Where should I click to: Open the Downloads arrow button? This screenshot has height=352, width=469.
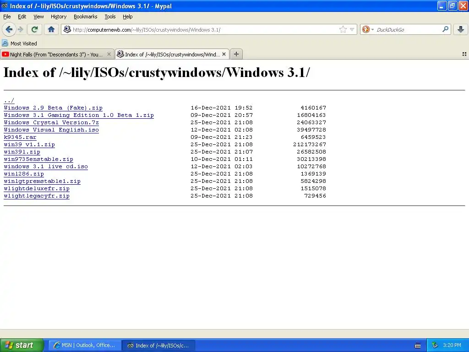(461, 29)
